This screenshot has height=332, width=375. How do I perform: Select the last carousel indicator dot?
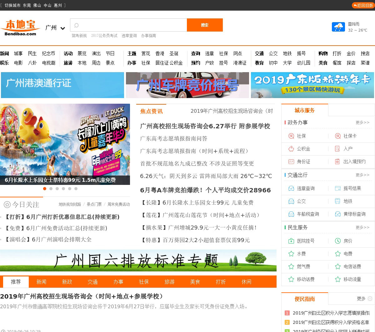pos(76,189)
